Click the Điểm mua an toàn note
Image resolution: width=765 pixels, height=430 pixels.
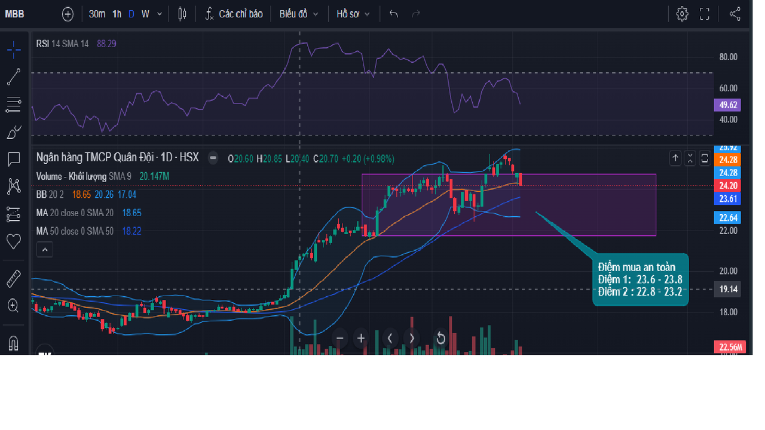tap(640, 279)
